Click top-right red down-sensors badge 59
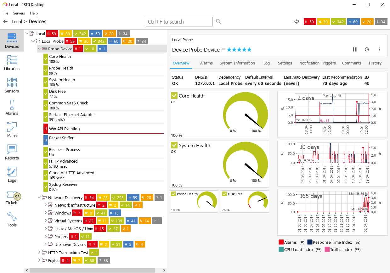390x273 pixels. [x=310, y=22]
